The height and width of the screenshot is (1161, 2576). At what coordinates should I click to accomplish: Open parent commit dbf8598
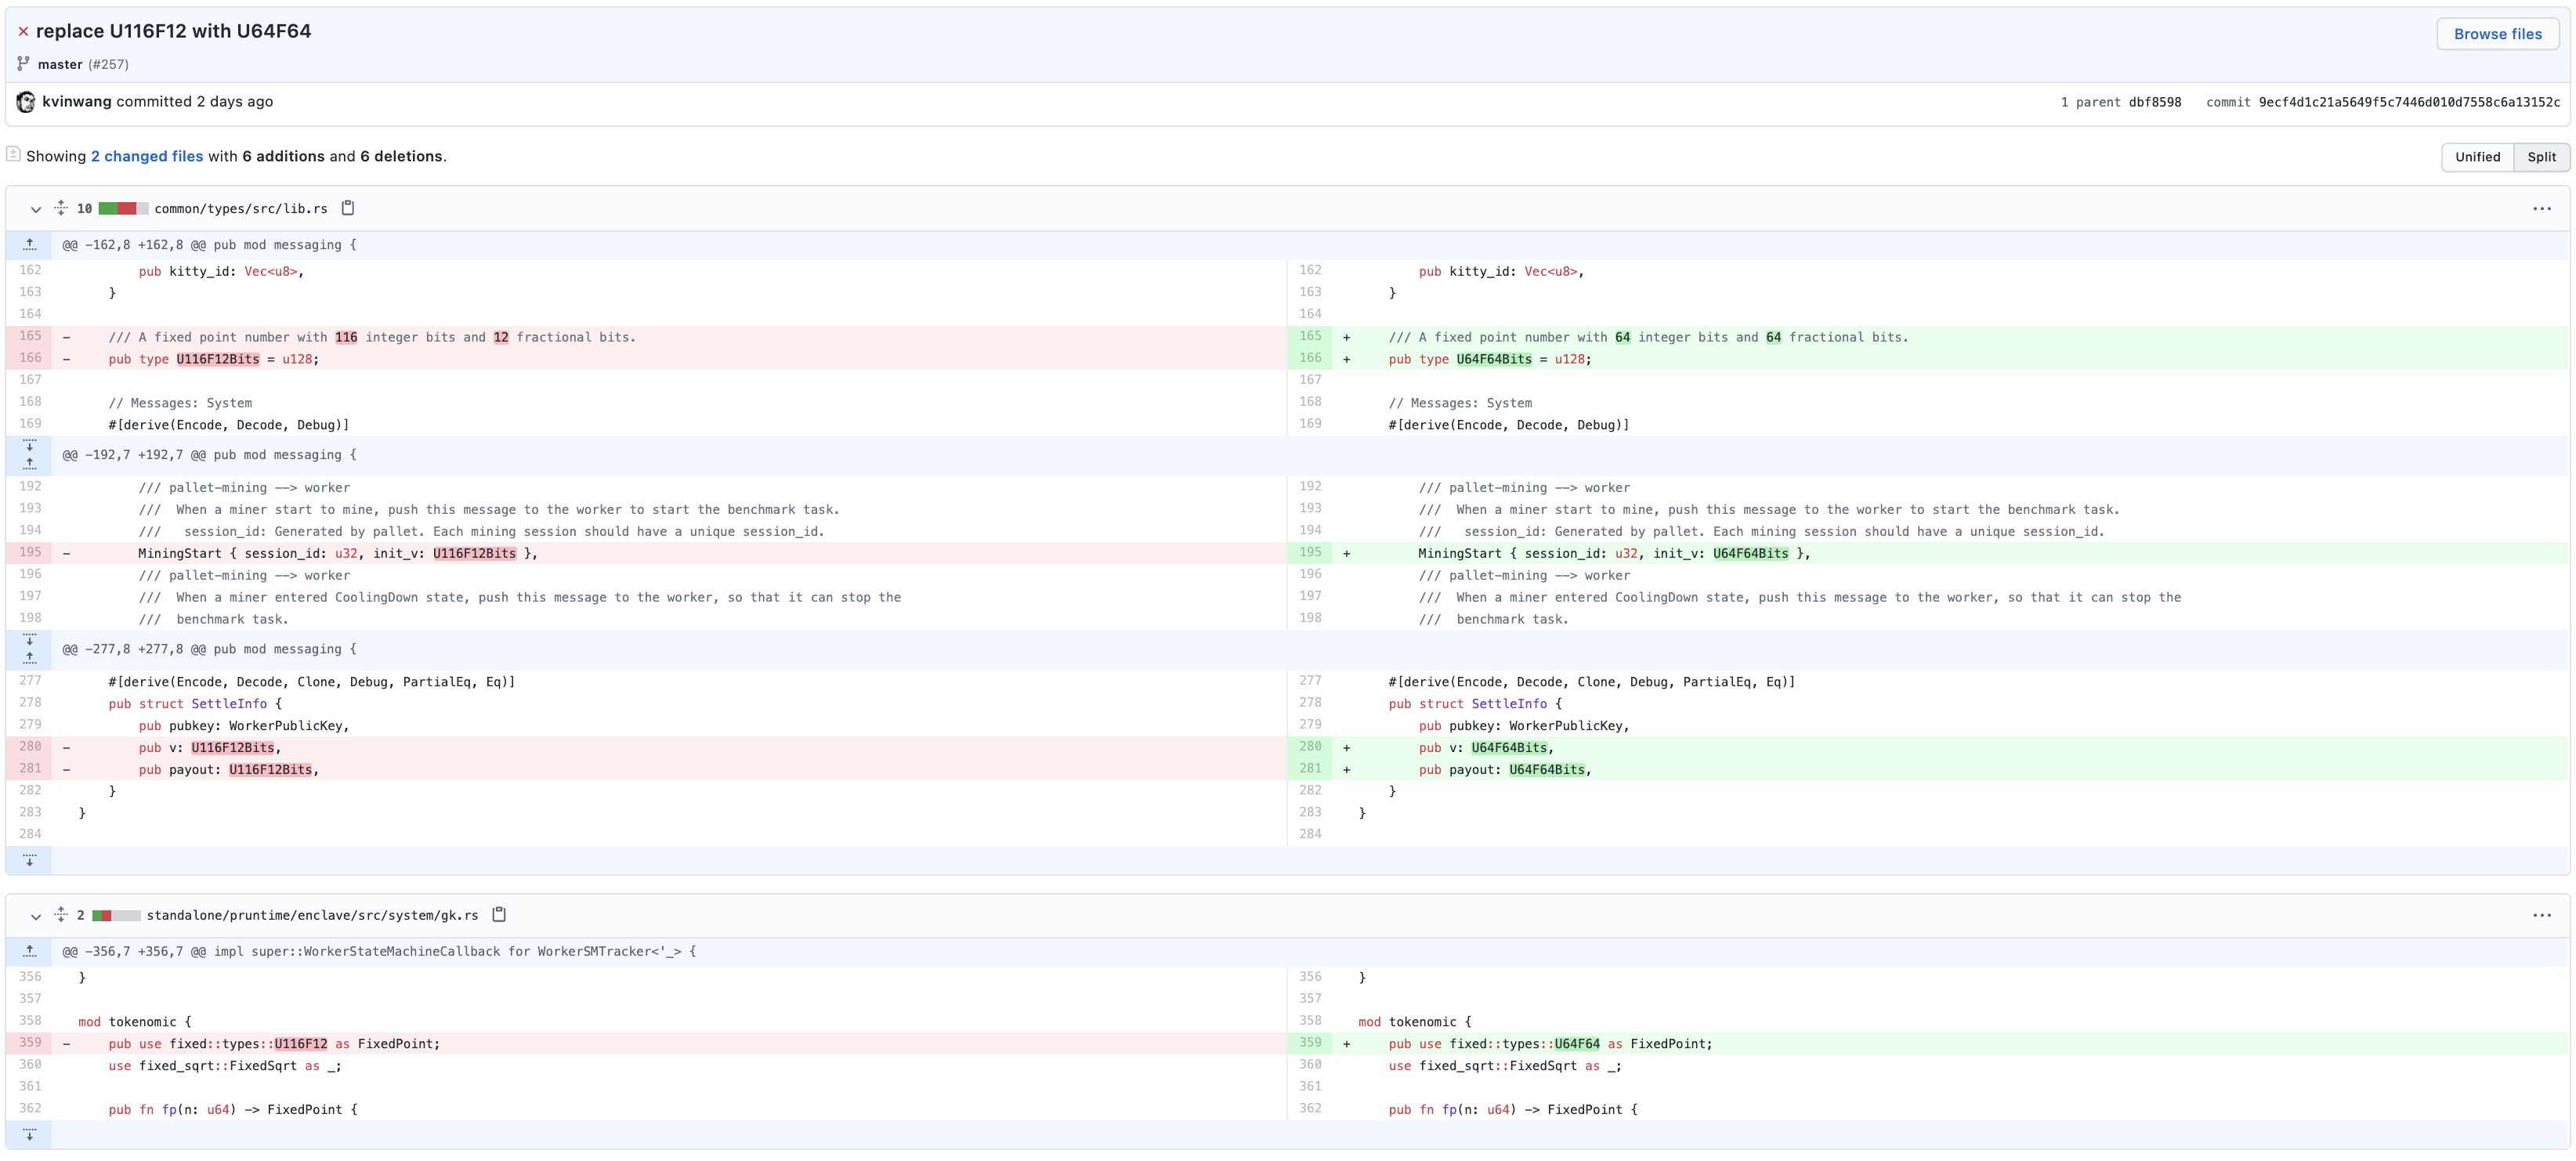click(2154, 102)
